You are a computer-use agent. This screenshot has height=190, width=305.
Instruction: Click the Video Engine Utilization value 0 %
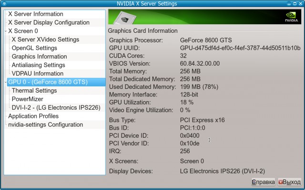(185, 110)
